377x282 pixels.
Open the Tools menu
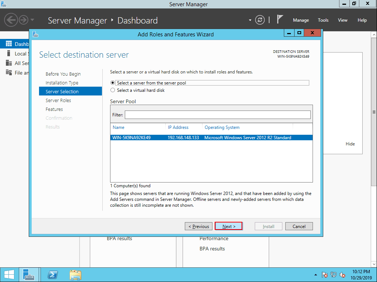tap(323, 20)
